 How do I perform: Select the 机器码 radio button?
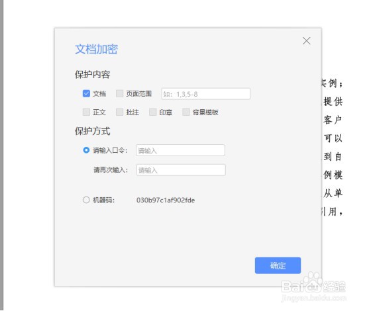pyautogui.click(x=86, y=200)
